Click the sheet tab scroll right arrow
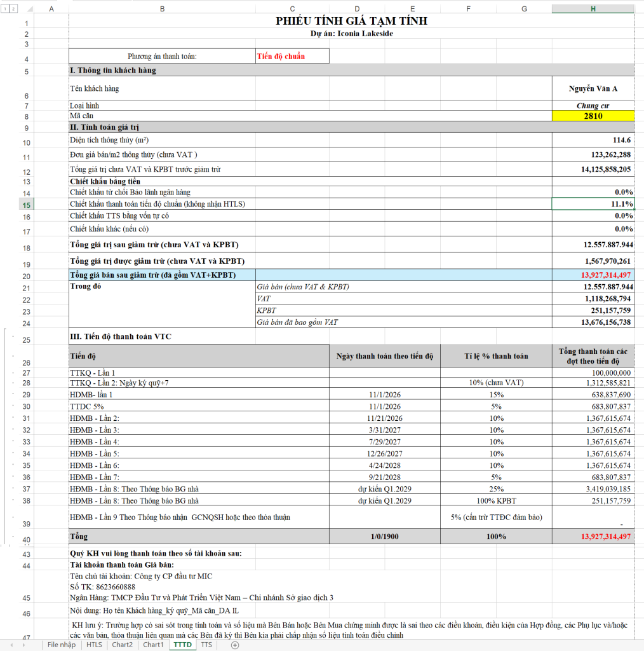The width and height of the screenshot is (644, 651). [x=23, y=645]
